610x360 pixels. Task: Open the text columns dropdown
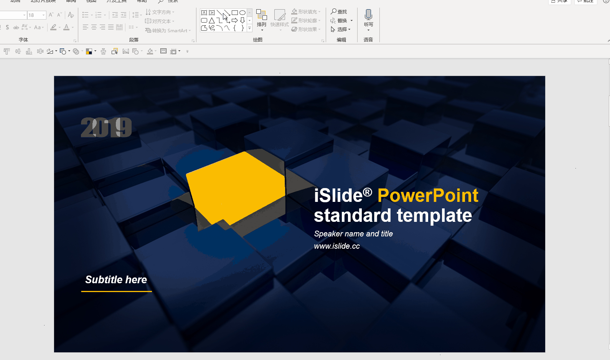[x=133, y=27]
